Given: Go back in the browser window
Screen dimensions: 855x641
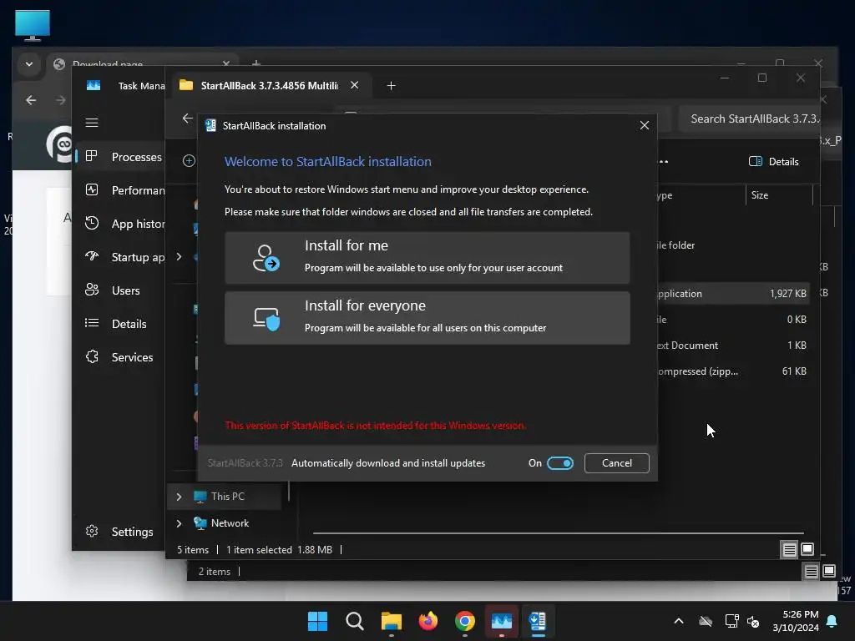Looking at the screenshot, I should point(31,100).
